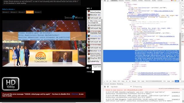Open the Timeline tab in DevTools
This screenshot has width=184, height=103.
pyautogui.click(x=134, y=1)
